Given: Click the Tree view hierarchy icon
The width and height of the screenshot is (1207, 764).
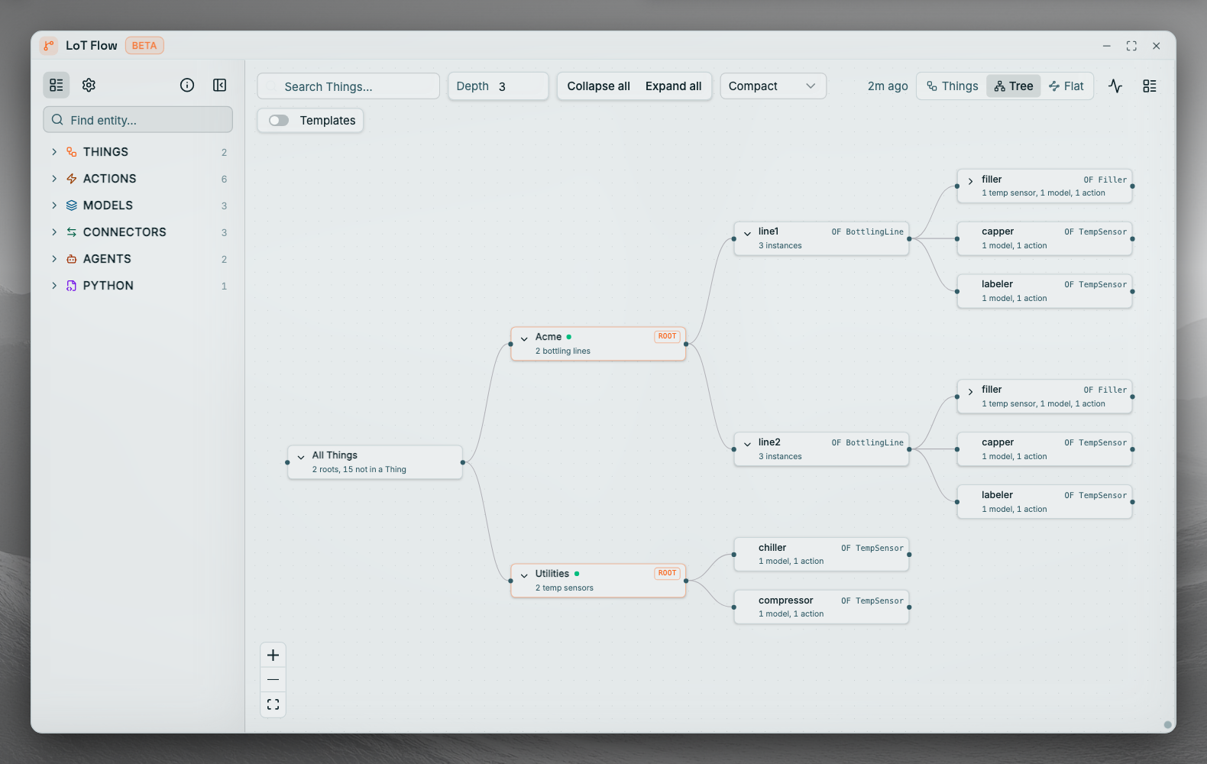Looking at the screenshot, I should (999, 86).
